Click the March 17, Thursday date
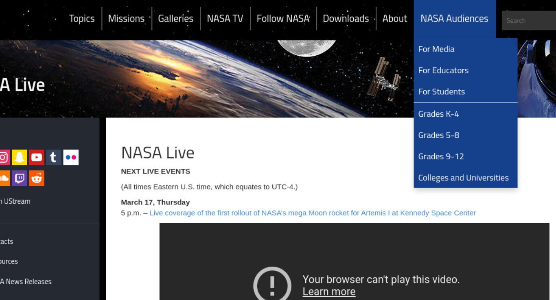 point(155,202)
